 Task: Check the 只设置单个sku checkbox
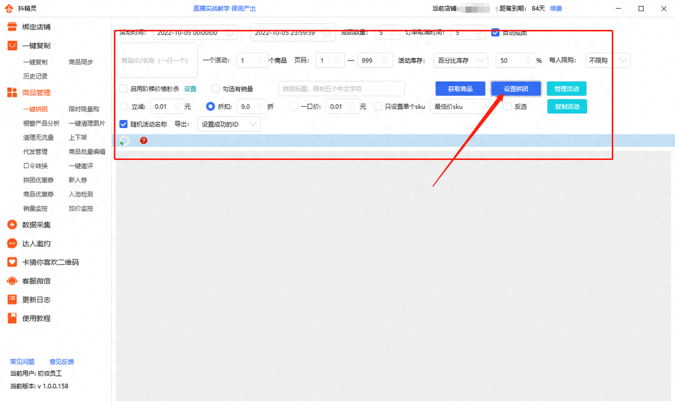pyautogui.click(x=378, y=106)
